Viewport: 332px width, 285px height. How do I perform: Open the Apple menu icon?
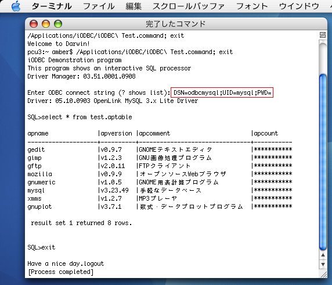click(x=16, y=6)
